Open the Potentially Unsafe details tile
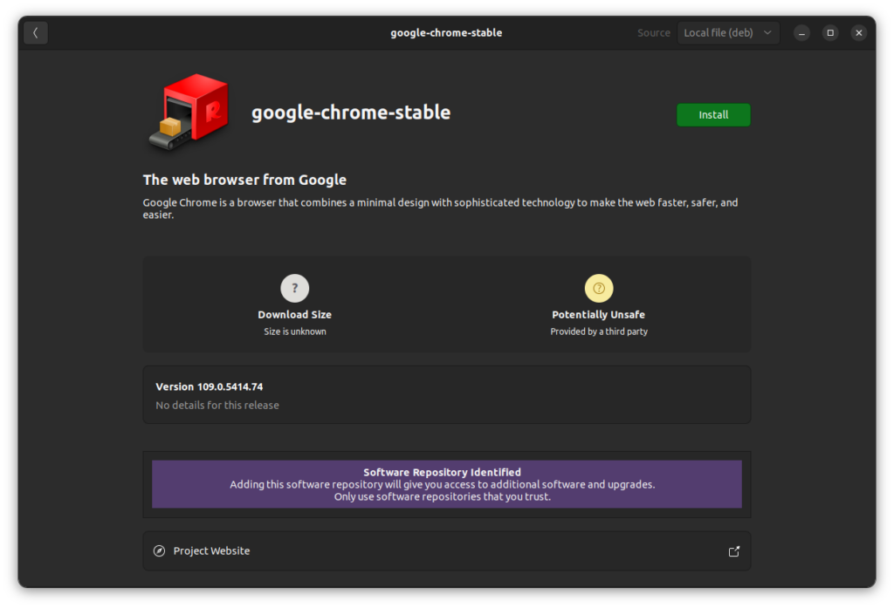This screenshot has height=608, width=894. pos(599,304)
